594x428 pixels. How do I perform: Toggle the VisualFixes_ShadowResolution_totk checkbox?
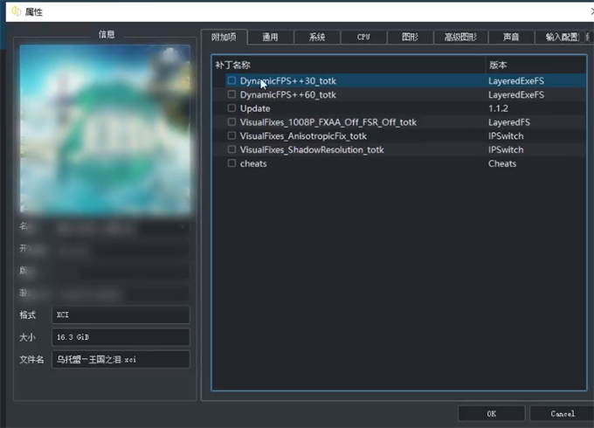click(x=231, y=149)
